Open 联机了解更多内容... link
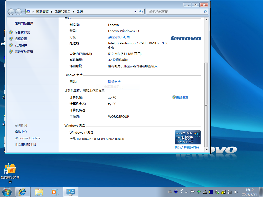The image size is (263, 197). 188,147
